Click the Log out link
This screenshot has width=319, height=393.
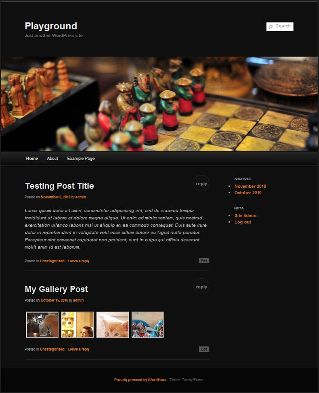point(243,222)
